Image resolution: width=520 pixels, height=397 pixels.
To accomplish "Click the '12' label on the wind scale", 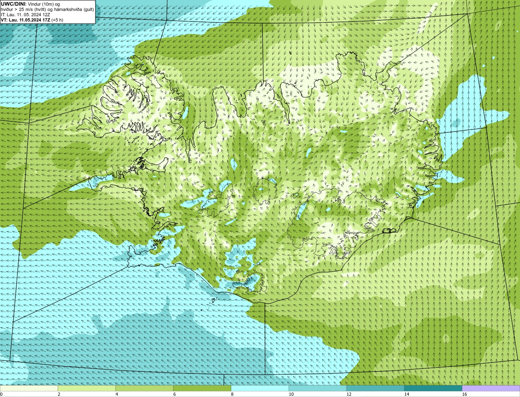I will tap(349, 394).
